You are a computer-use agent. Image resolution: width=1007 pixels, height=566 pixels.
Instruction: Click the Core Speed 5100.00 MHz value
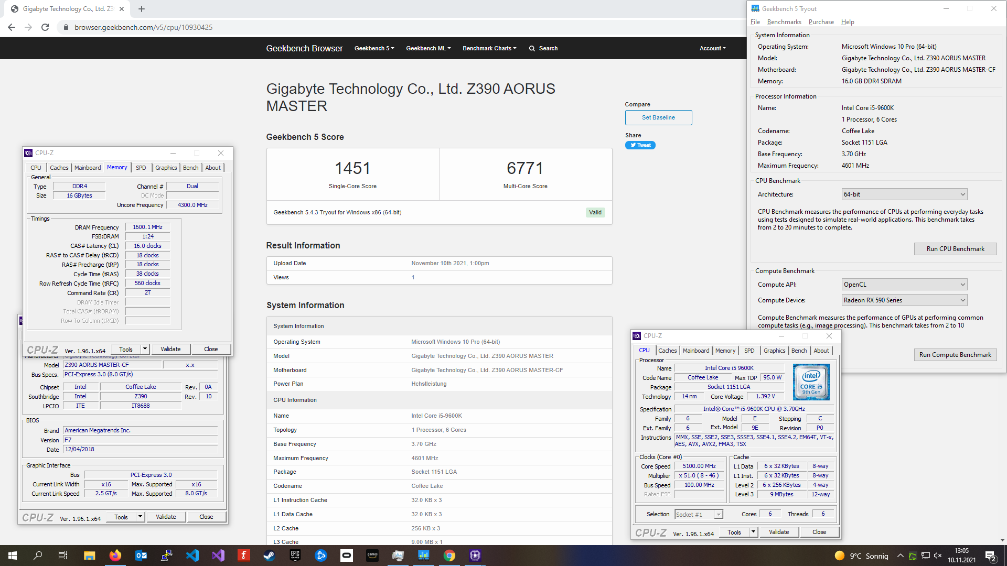[x=699, y=466]
